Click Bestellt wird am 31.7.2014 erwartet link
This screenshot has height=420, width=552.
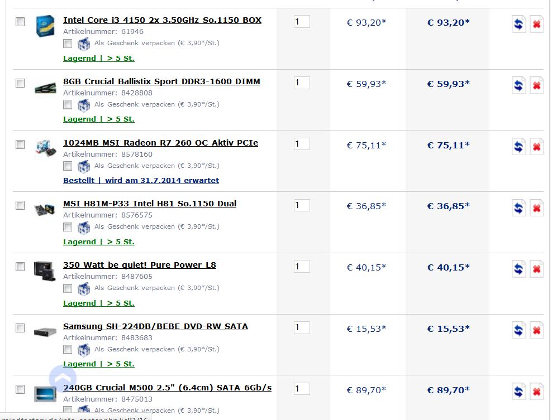coord(141,181)
